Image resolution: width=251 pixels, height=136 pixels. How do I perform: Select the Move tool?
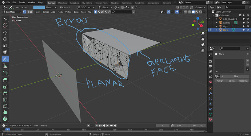[5, 33]
